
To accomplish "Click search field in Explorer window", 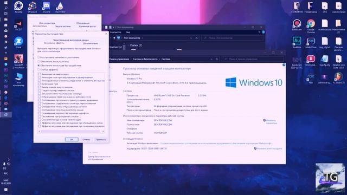I will (x=233, y=38).
